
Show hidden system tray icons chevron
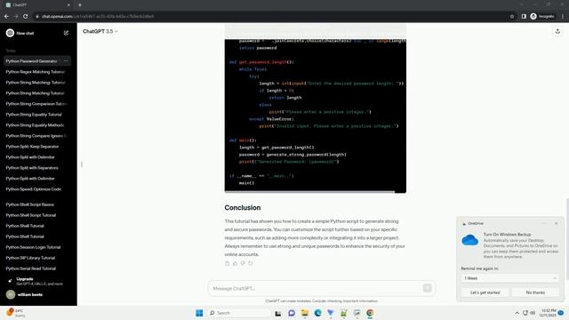pyautogui.click(x=517, y=313)
